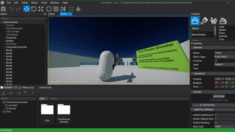Step one frame forward
Viewport: 235px width, 132px height.
63,9
